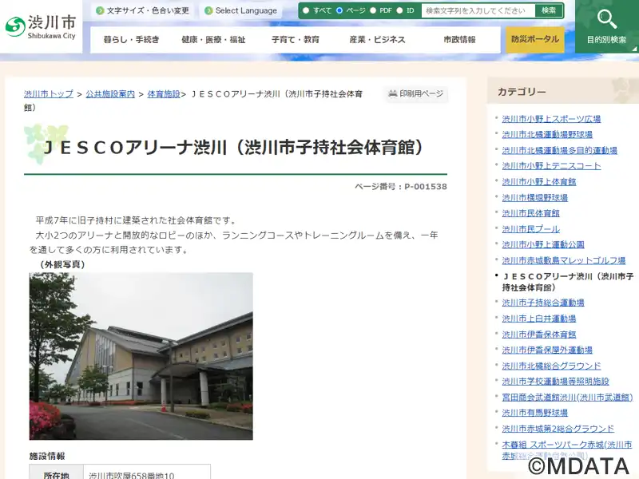Click the 所在地 table header cell
The image size is (639, 479).
(56, 473)
